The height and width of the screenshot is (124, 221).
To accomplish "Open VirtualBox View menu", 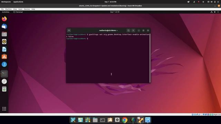I will (15, 9).
